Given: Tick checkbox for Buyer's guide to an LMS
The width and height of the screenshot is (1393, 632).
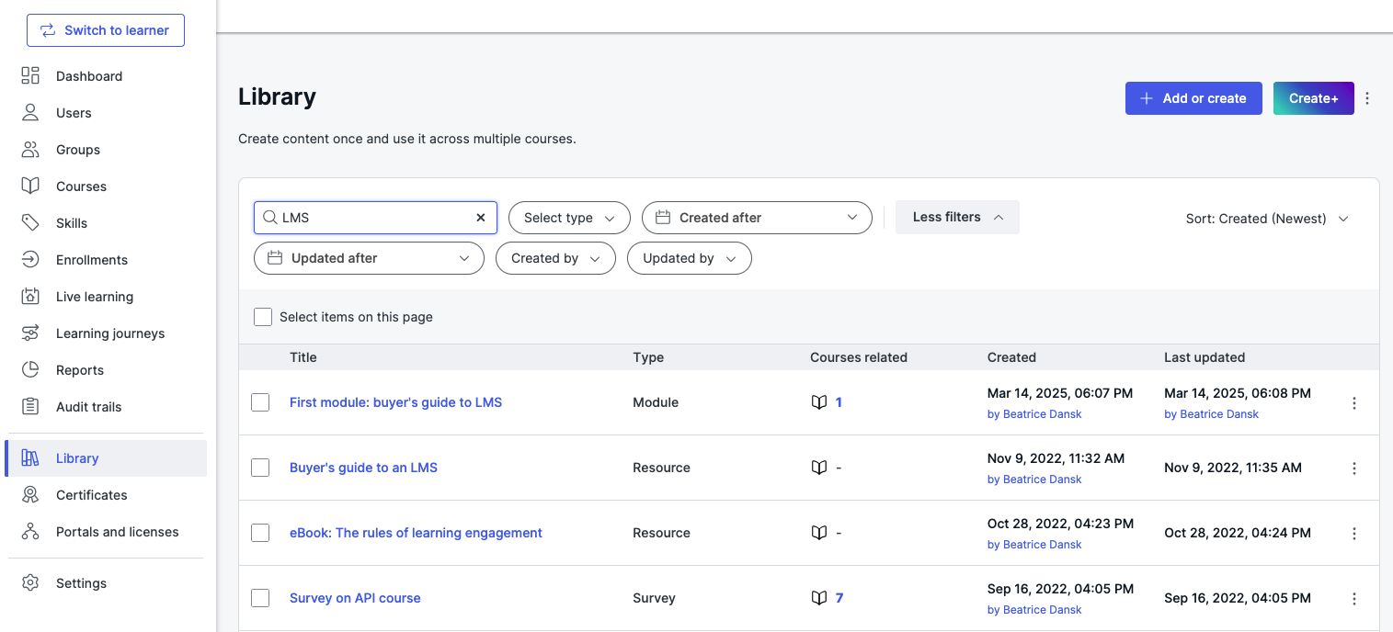Looking at the screenshot, I should tap(260, 468).
